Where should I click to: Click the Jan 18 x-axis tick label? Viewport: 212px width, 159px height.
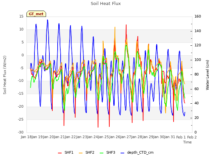pyautogui.click(x=26, y=137)
